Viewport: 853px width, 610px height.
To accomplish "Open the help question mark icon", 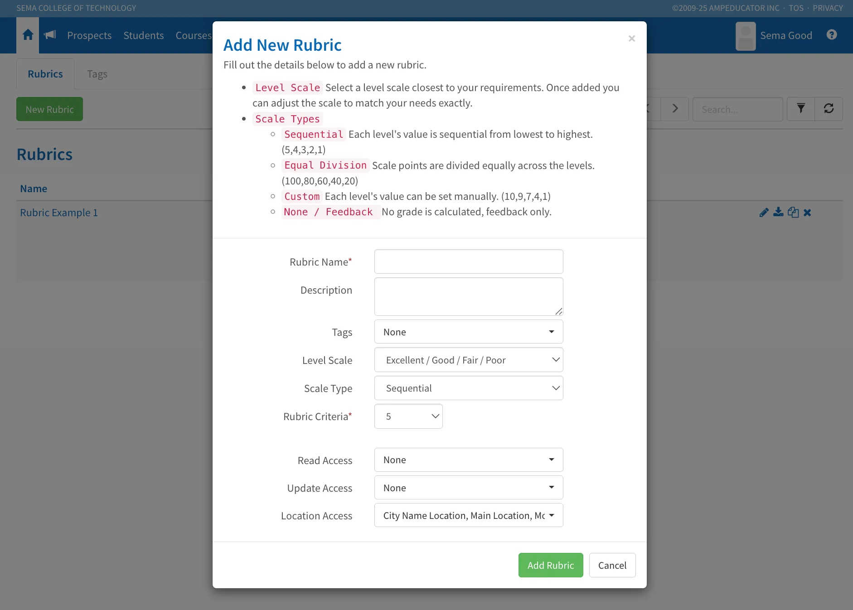I will [x=832, y=35].
